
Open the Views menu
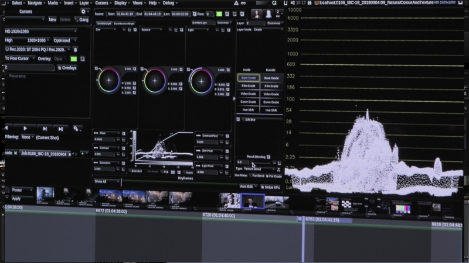pos(138,3)
